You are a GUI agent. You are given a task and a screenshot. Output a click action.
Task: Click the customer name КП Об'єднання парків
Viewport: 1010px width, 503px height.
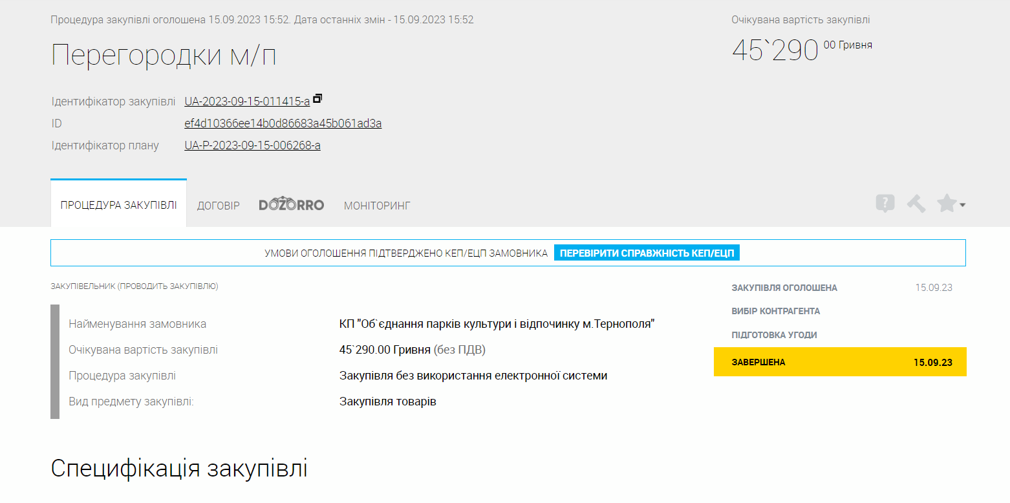pos(497,323)
